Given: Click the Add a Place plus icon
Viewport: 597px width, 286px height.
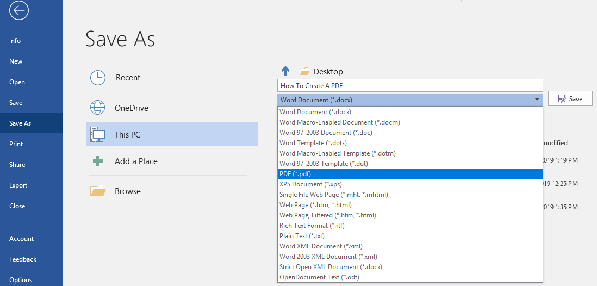Looking at the screenshot, I should [98, 161].
